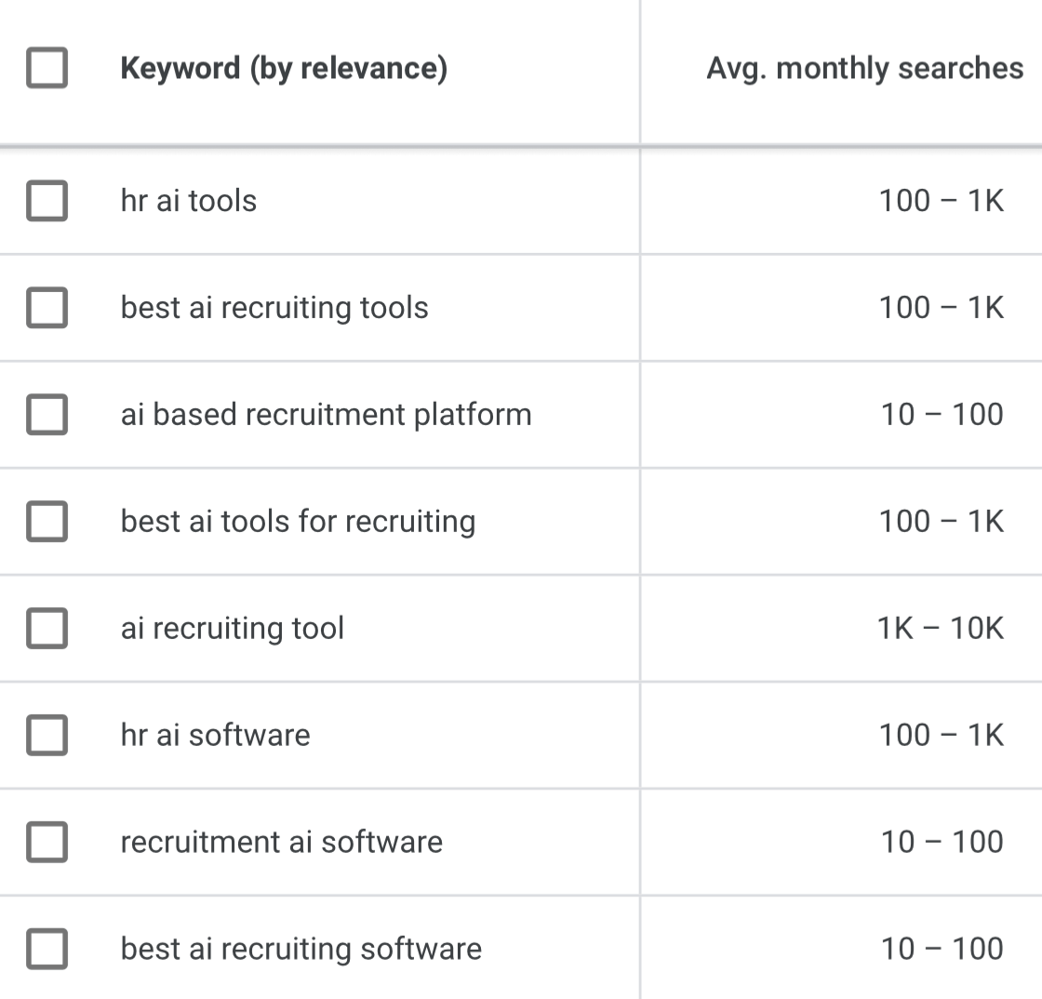Click the best ai tools for recruiting keyword
The height and width of the screenshot is (999, 1042).
(x=299, y=522)
